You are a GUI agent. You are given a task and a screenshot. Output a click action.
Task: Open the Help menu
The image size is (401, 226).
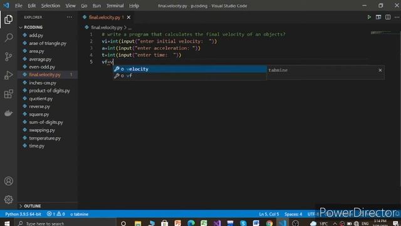[134, 6]
